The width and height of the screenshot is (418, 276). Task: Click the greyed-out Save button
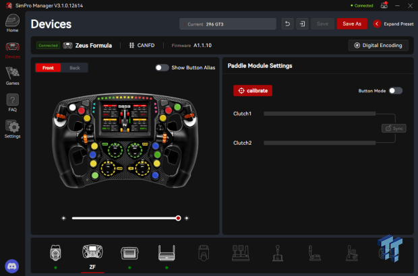tap(322, 24)
